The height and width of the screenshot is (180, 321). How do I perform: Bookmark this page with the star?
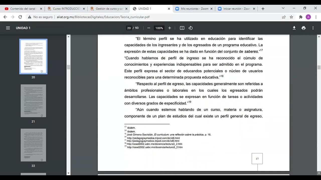tap(292, 17)
